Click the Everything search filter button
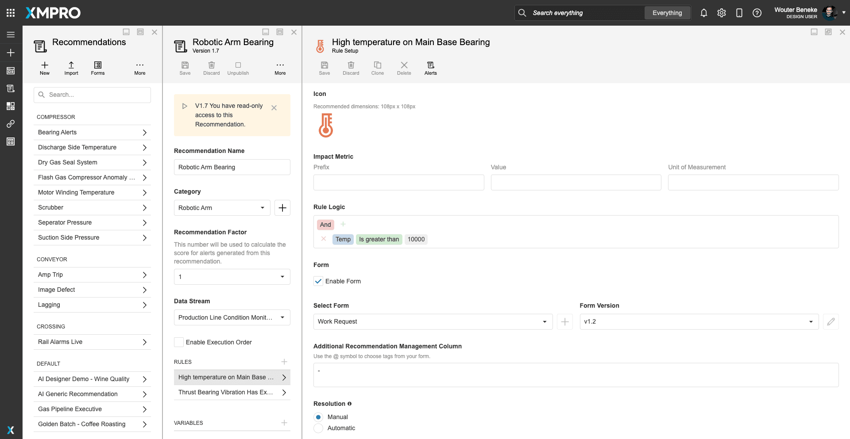This screenshot has width=850, height=439. [667, 13]
